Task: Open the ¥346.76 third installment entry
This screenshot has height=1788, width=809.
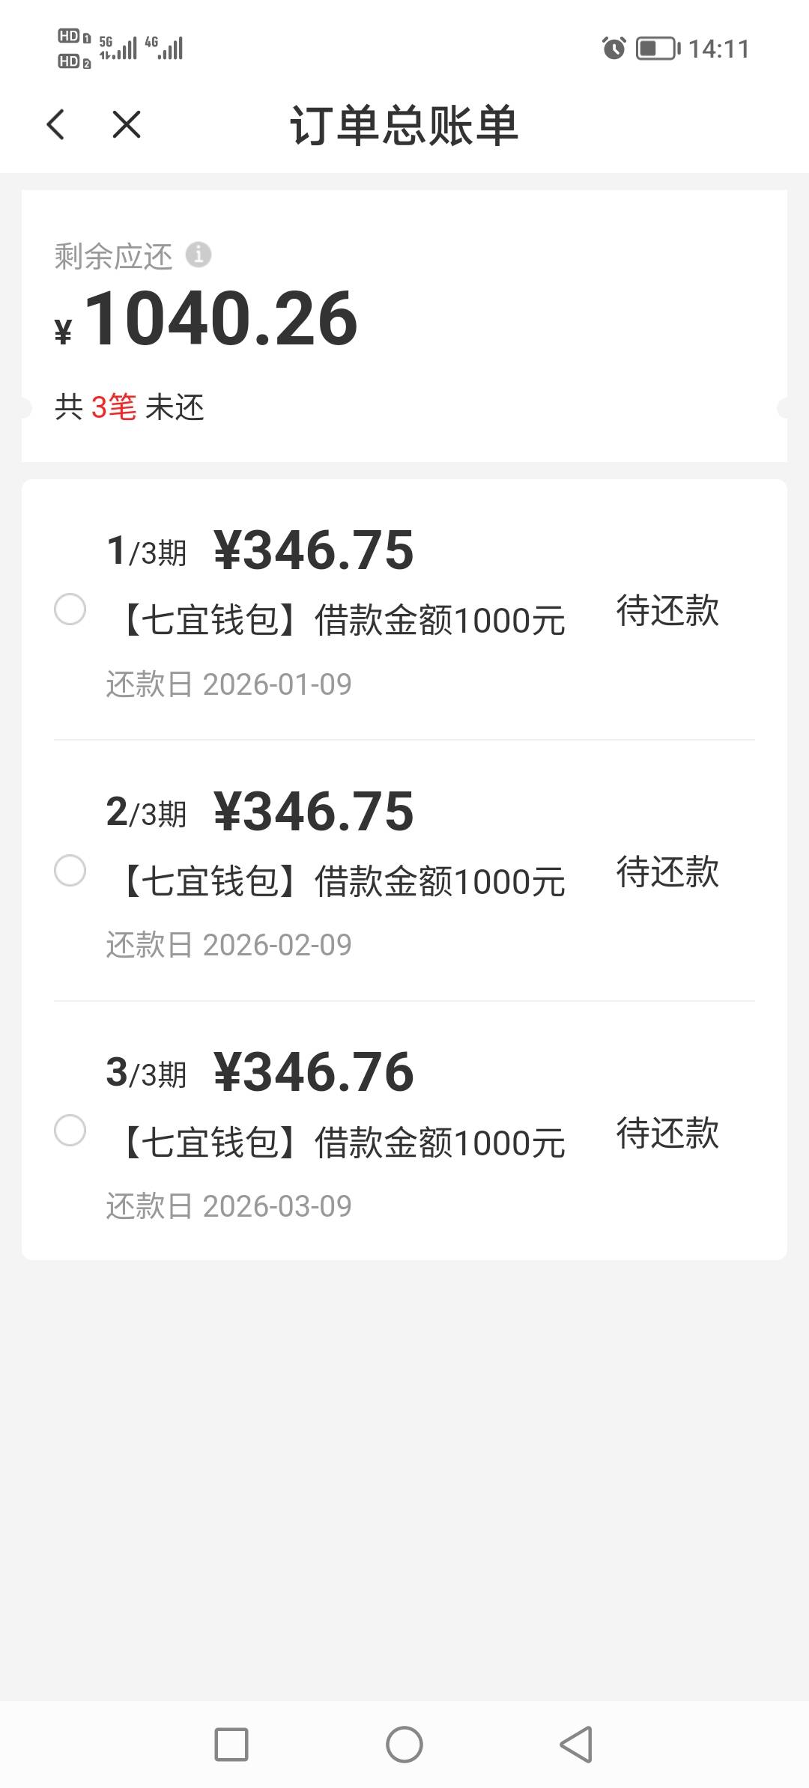Action: [313, 1072]
